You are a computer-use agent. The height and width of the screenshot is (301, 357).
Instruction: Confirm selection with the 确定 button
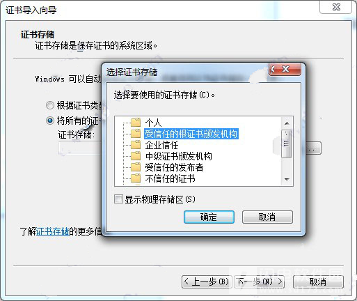(209, 217)
